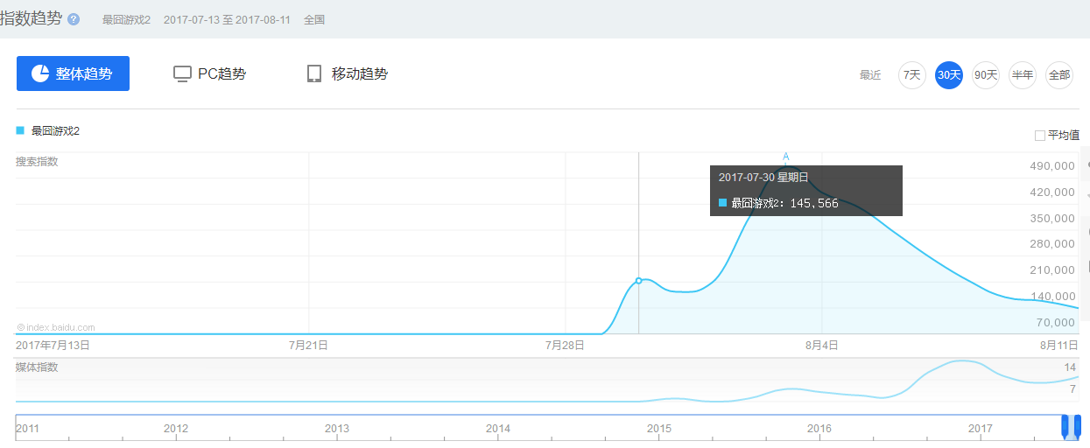Click the data point circle on the curve
This screenshot has height=448, width=1090.
coord(638,281)
